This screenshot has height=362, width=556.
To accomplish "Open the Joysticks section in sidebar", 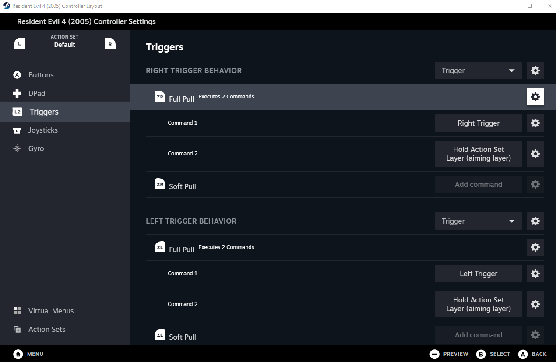I will (x=65, y=130).
